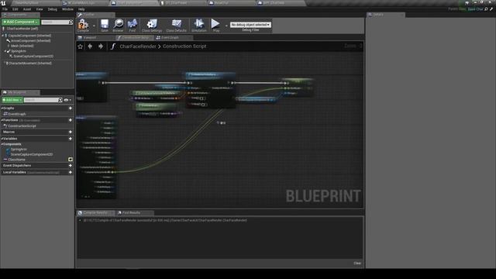Select ArrowComponent (Inherited)
The image size is (496, 279).
pos(31,41)
